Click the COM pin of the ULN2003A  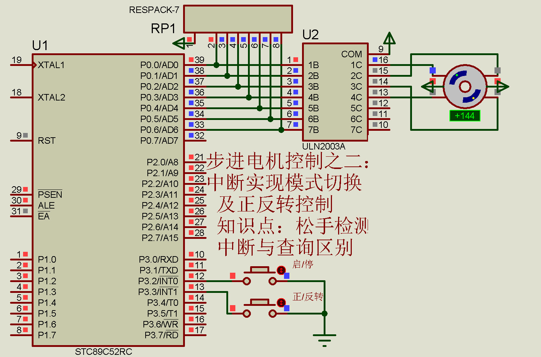point(351,54)
